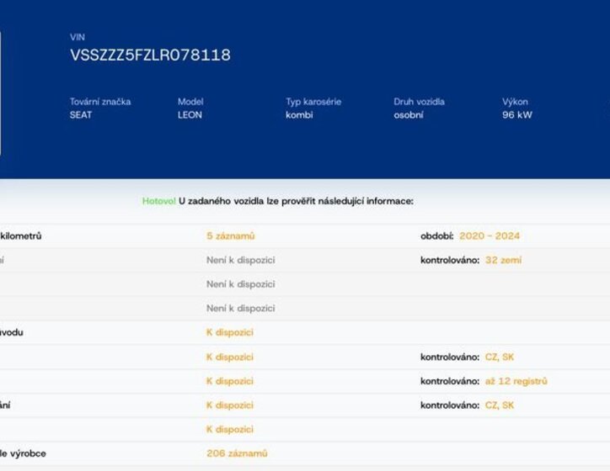
Task: Click the Druh vozidla field label
Action: point(419,102)
